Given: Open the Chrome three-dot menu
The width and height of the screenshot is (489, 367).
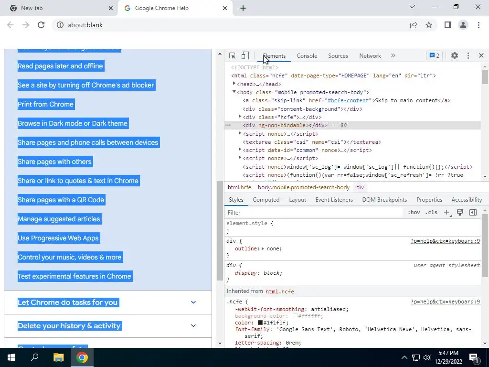Looking at the screenshot, I should click(478, 25).
